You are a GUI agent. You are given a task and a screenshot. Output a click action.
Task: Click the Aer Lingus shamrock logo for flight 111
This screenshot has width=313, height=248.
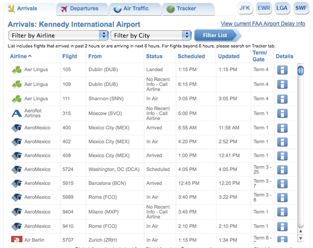17,99
